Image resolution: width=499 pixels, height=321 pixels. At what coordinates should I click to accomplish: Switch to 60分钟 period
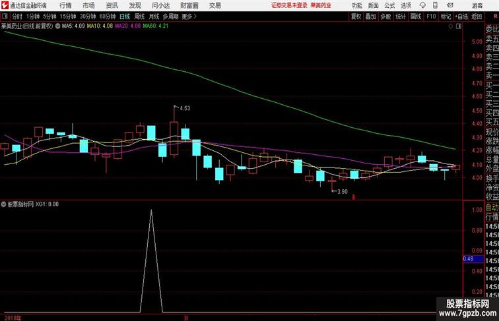(108, 16)
